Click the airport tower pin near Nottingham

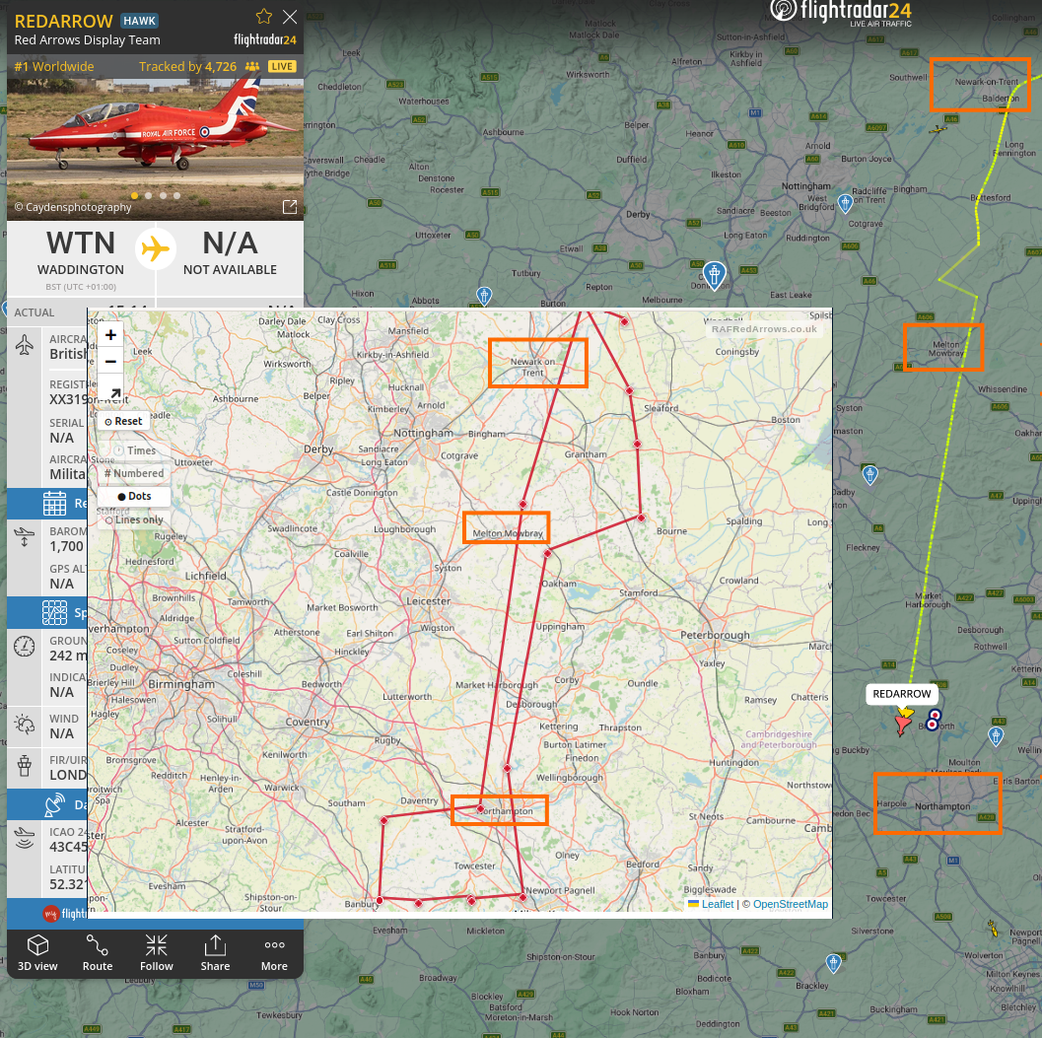(x=845, y=203)
